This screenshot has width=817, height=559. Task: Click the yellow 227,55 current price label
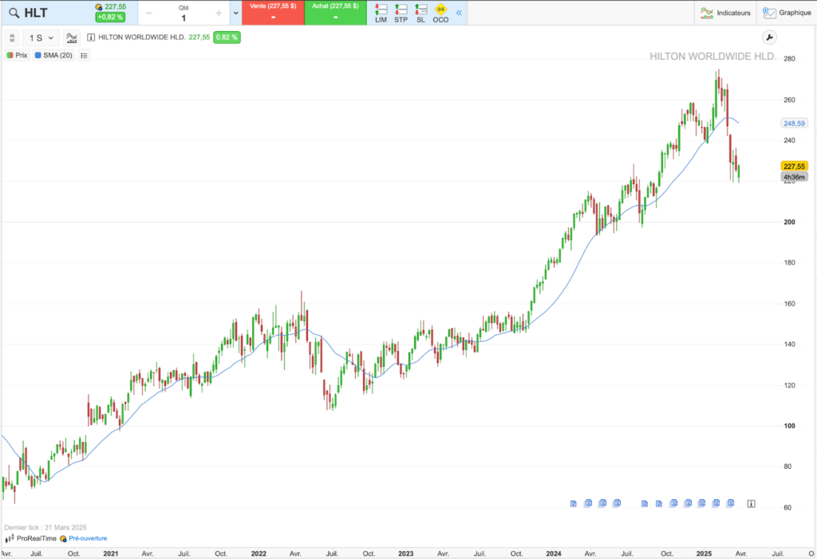point(794,166)
